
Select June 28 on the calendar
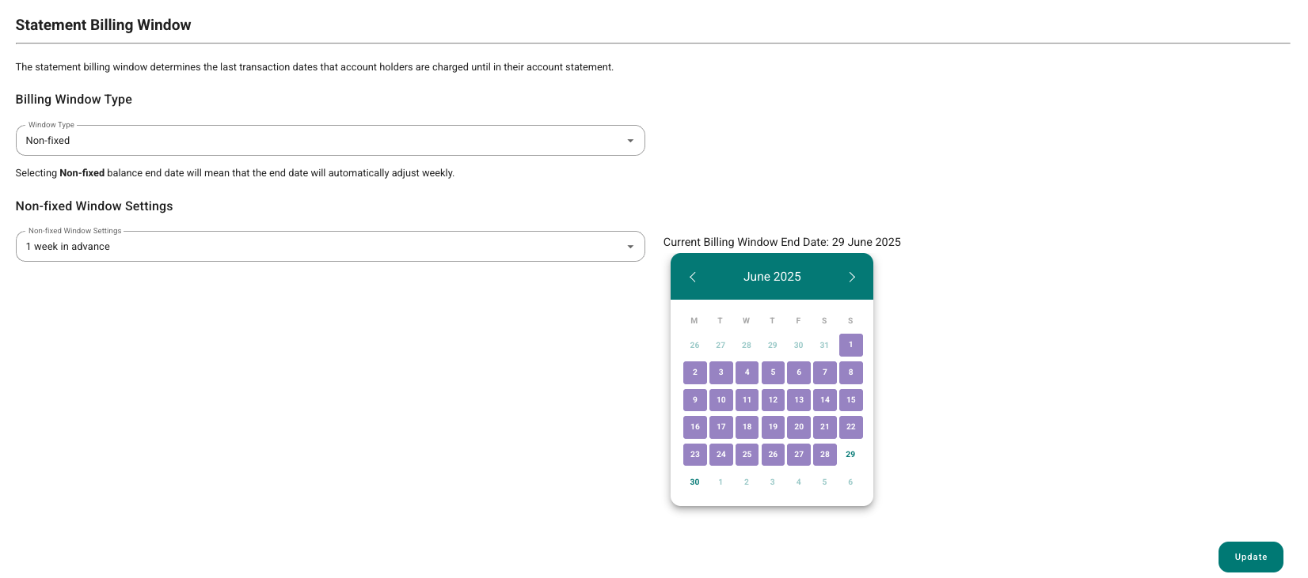[x=824, y=455]
